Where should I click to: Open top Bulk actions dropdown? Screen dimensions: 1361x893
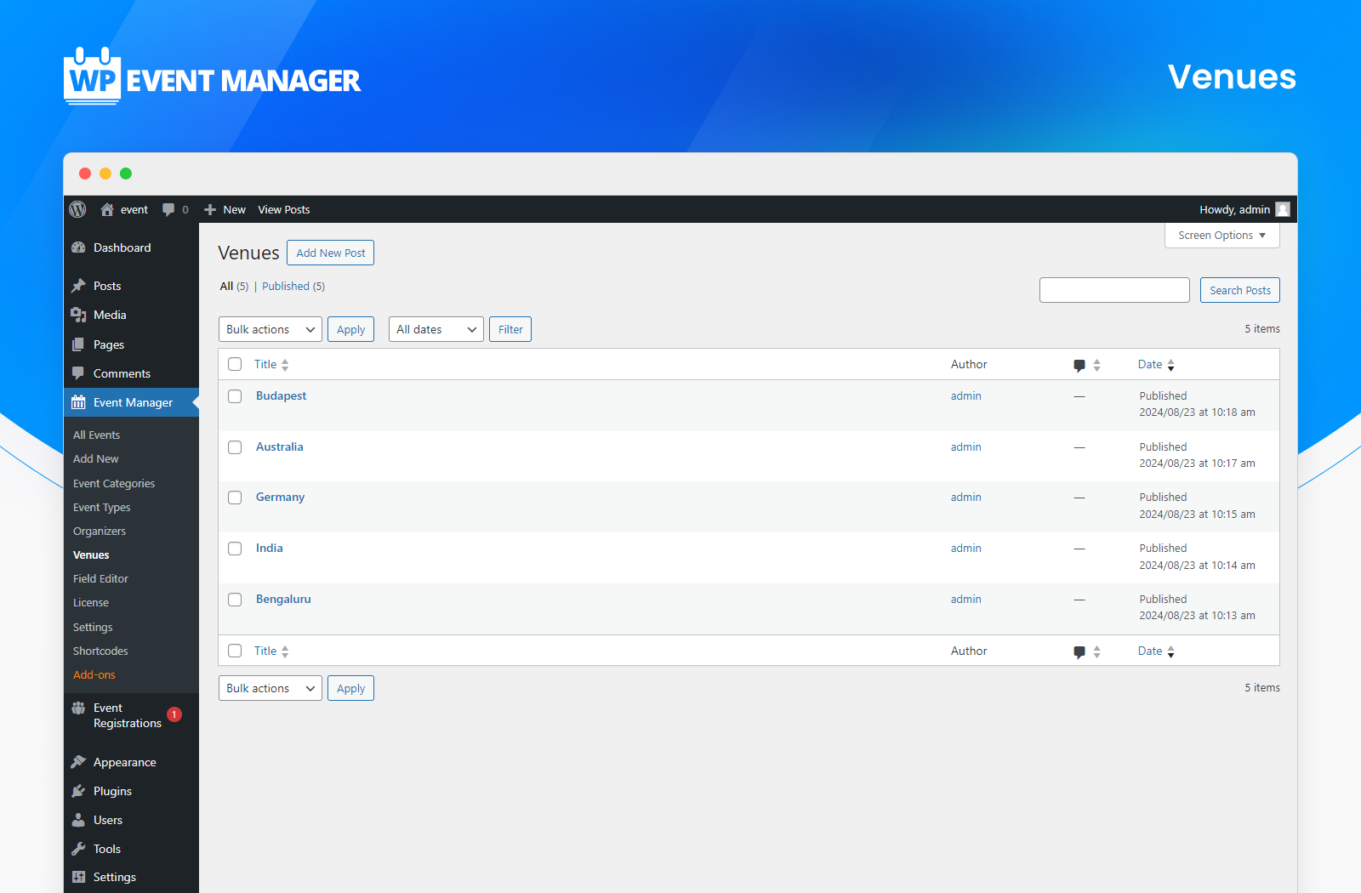tap(270, 329)
